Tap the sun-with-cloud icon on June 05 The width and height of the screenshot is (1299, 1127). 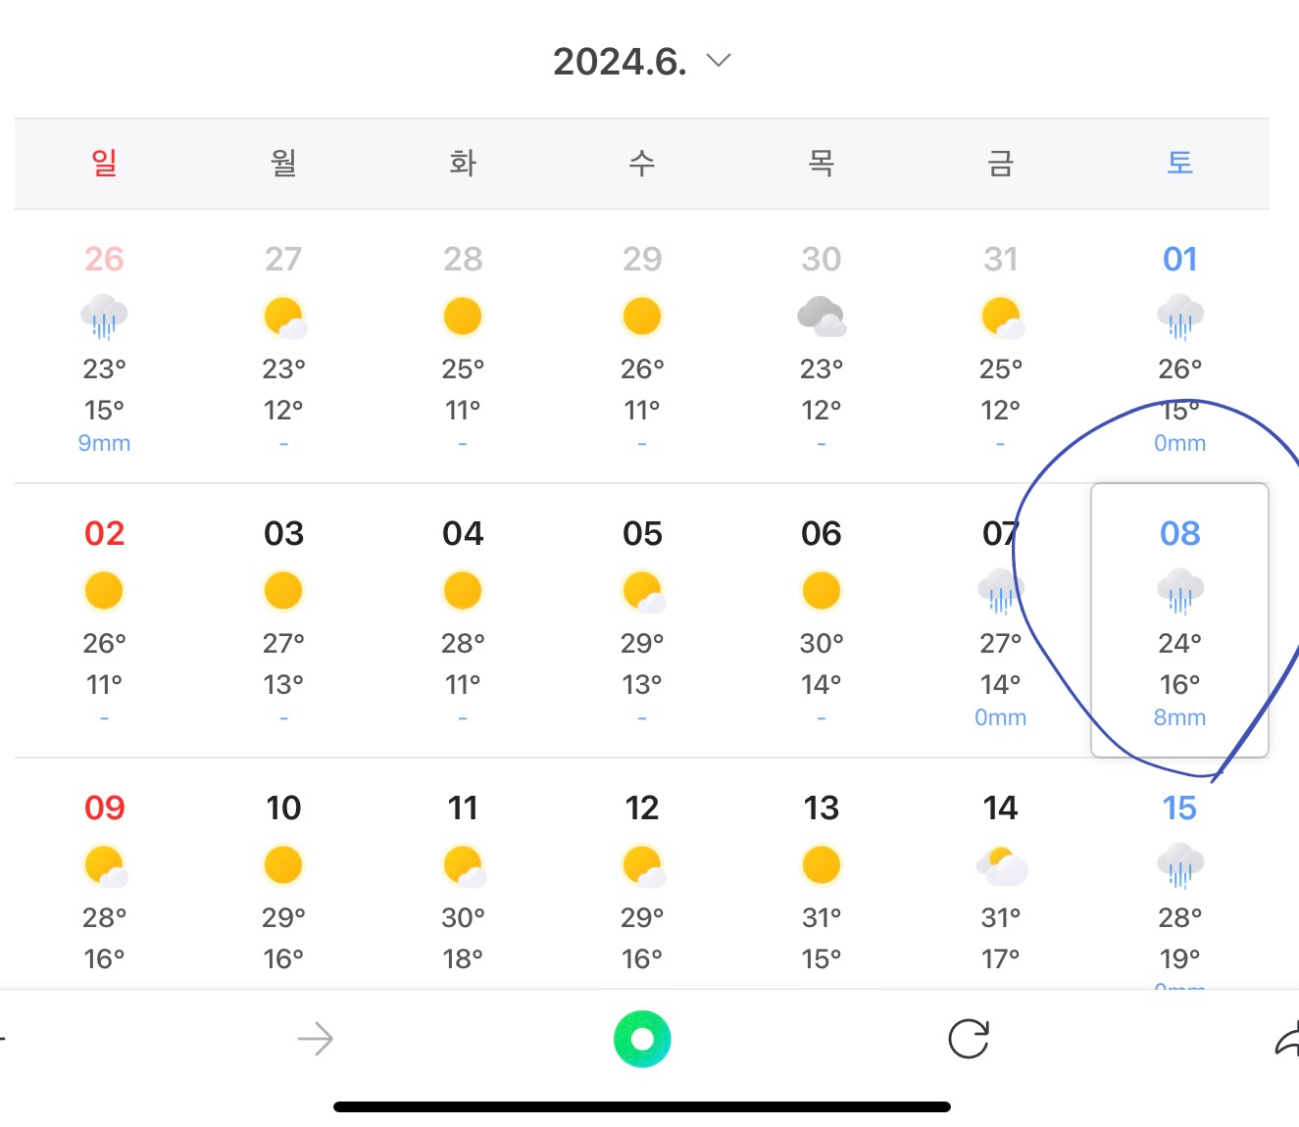642,592
